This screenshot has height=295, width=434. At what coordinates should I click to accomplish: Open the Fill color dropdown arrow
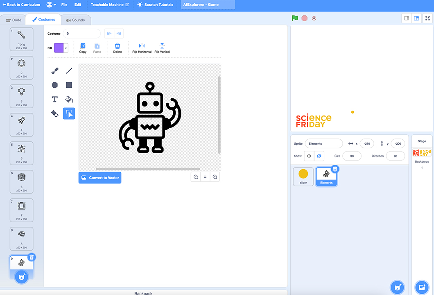[x=65, y=48]
